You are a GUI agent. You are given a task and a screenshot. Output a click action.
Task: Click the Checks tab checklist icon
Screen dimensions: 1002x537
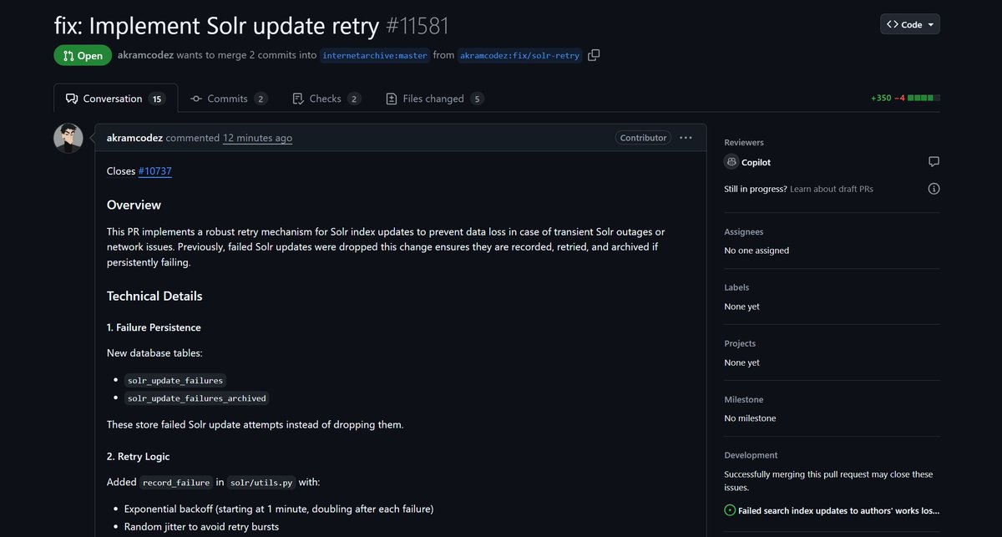[x=298, y=99]
